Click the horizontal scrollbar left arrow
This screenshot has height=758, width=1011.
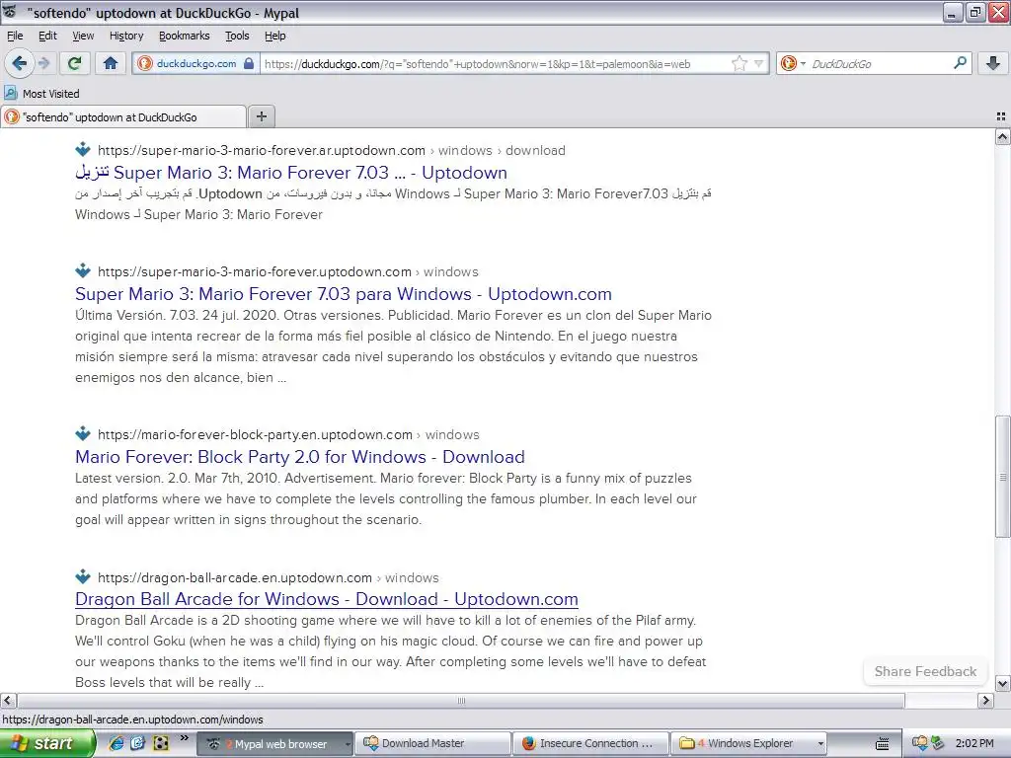click(8, 700)
